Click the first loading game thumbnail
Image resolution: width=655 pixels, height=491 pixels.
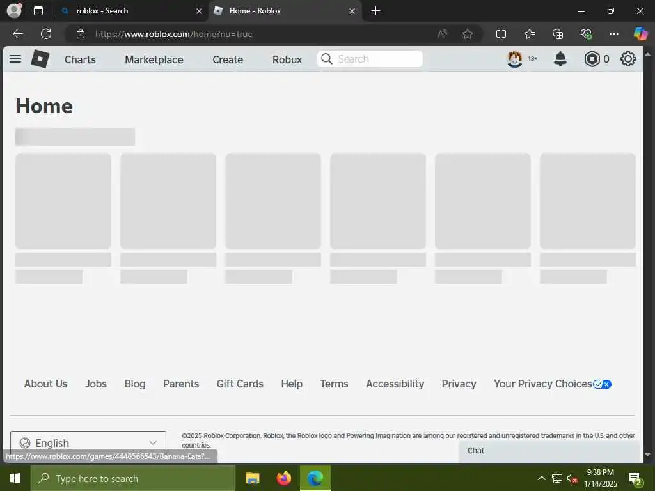pyautogui.click(x=63, y=201)
